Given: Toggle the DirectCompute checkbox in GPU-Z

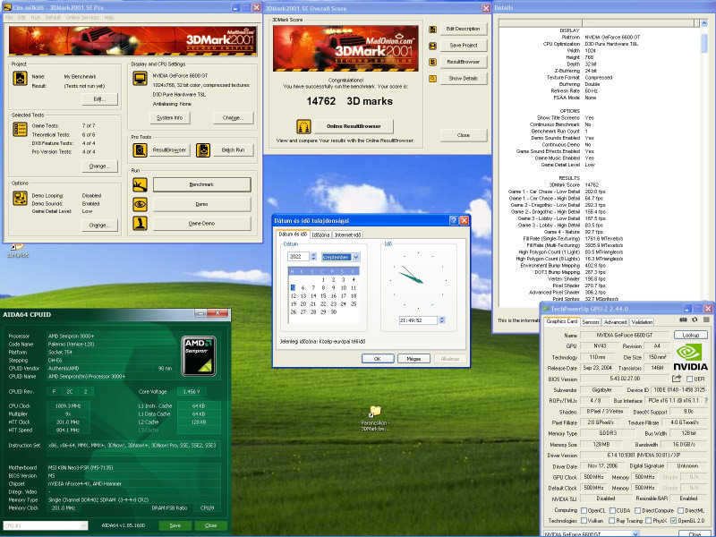Looking at the screenshot, I should coord(637,510).
